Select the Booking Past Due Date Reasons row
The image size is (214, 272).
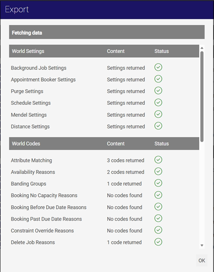(x=104, y=219)
